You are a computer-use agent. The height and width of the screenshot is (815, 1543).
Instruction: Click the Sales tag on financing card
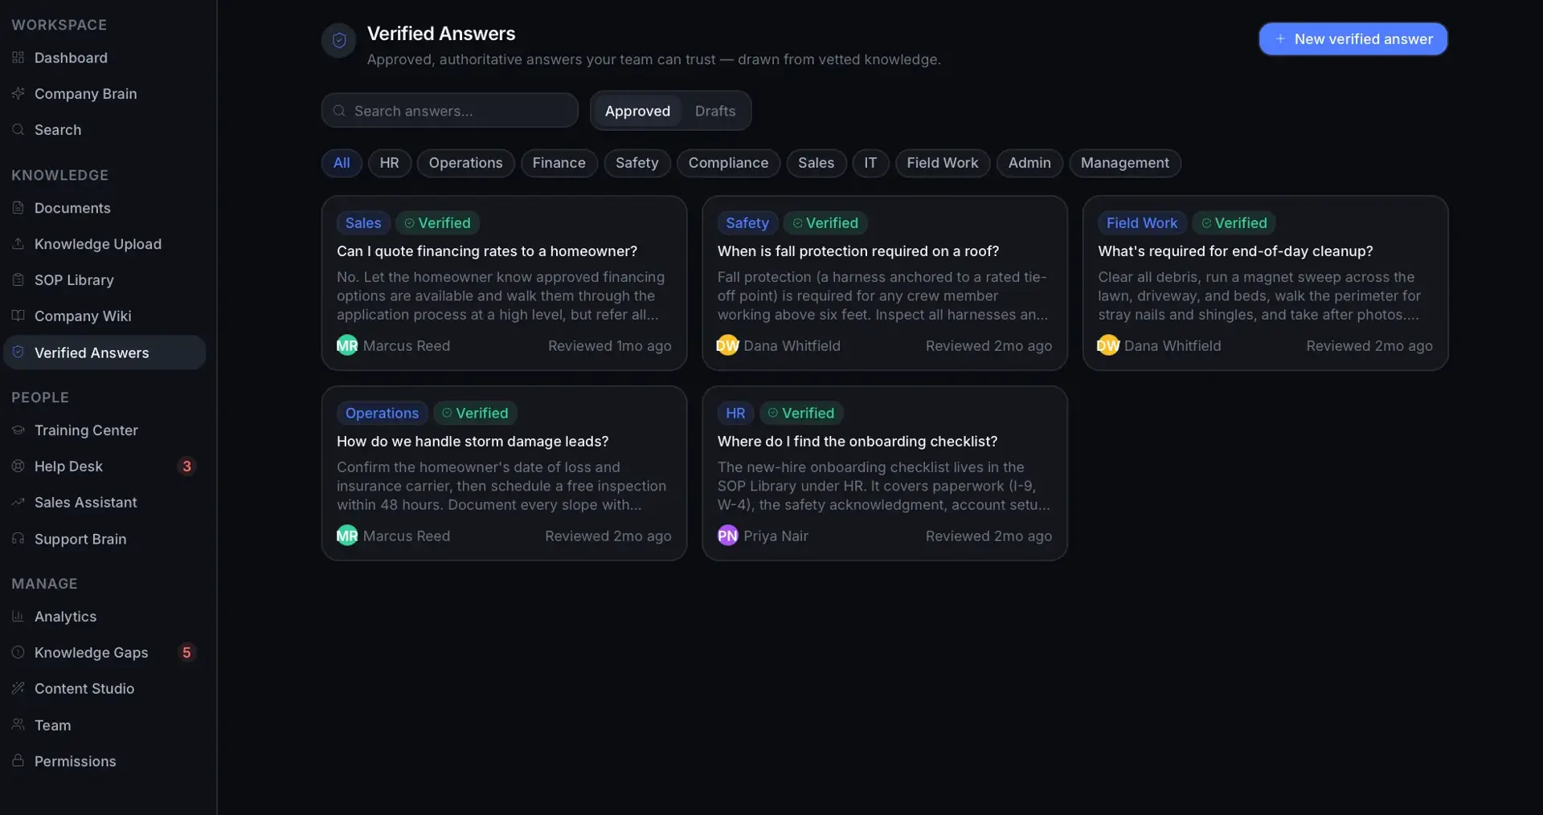tap(363, 223)
